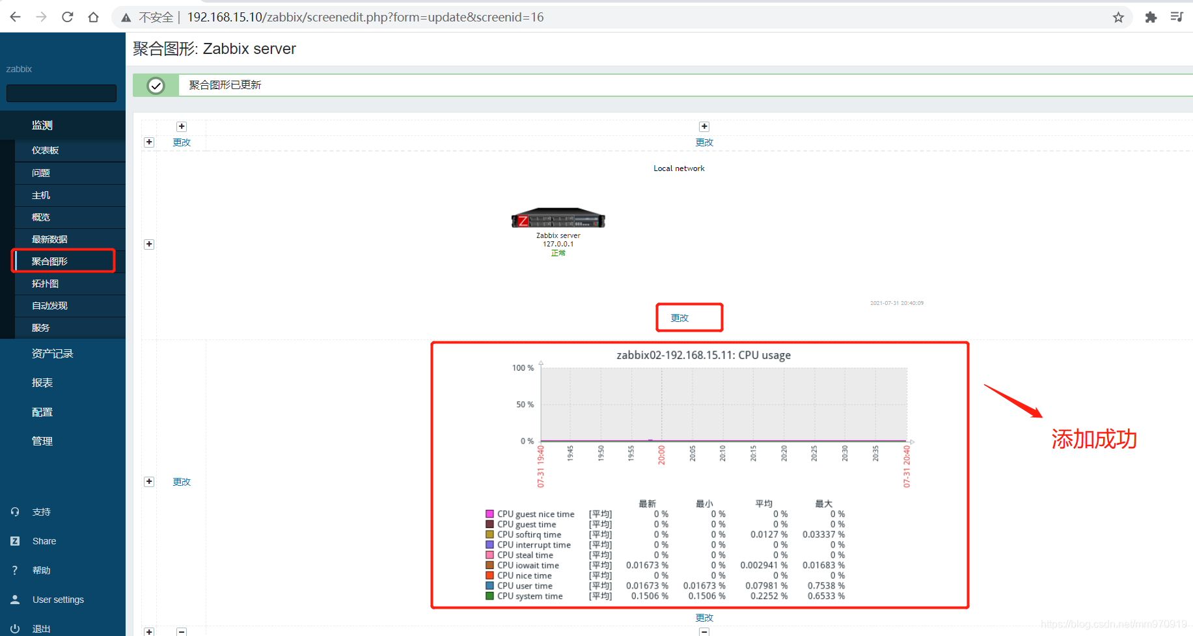Click 更改 link below the CPU usage graph

pyautogui.click(x=704, y=618)
